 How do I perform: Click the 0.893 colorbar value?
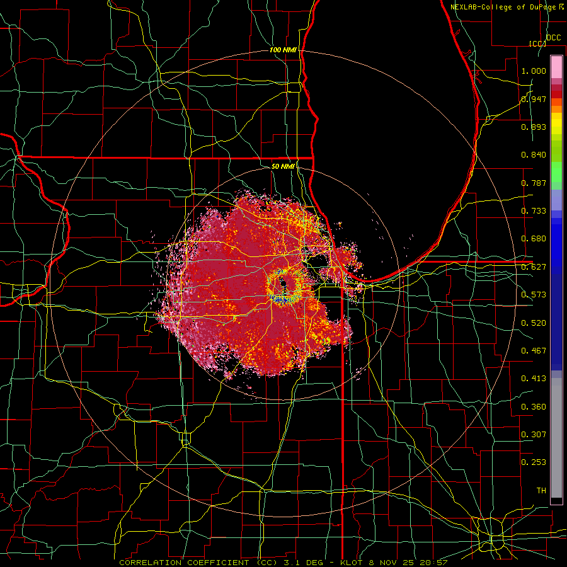click(x=534, y=127)
